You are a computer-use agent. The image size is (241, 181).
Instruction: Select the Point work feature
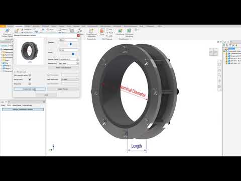point(110,33)
